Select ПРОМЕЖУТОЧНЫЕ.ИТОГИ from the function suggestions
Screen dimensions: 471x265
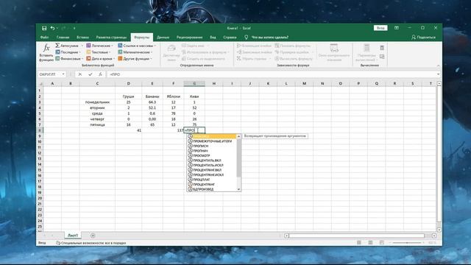coord(212,141)
